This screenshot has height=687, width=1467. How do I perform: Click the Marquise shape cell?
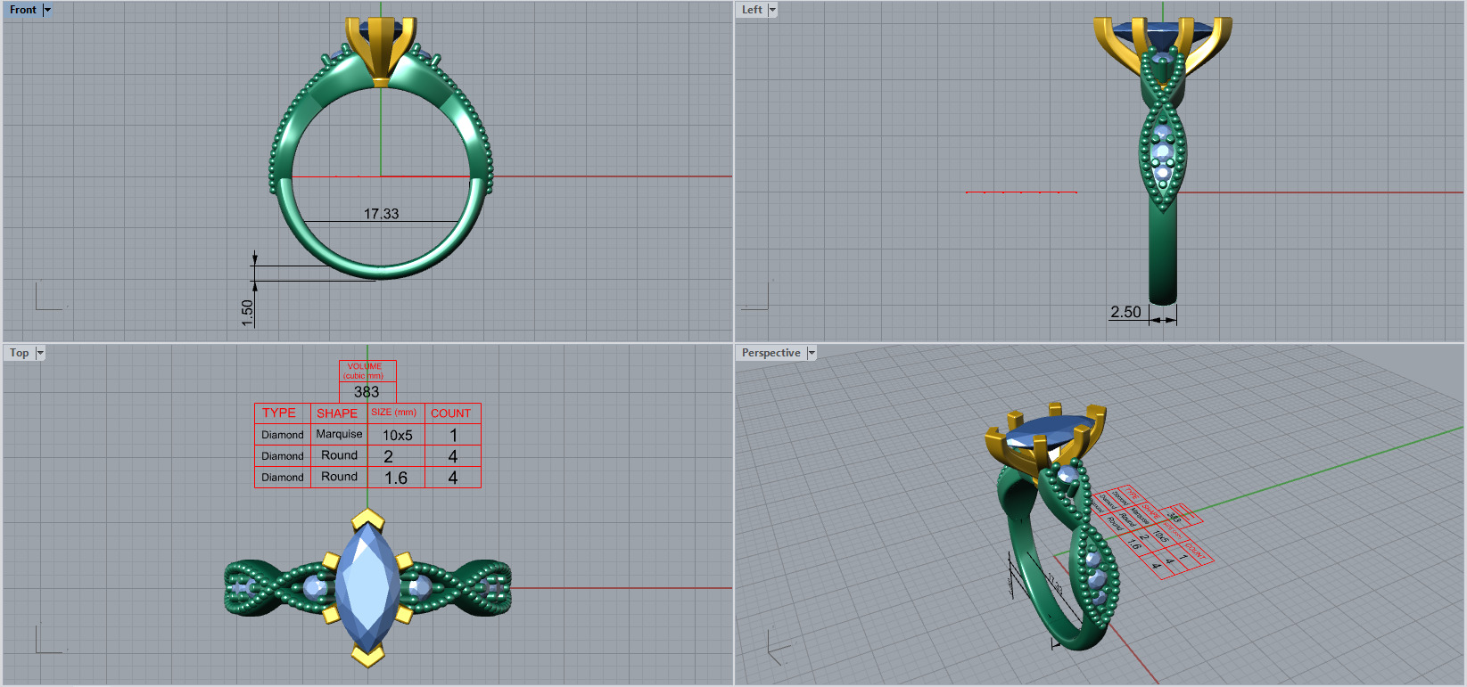coord(339,434)
